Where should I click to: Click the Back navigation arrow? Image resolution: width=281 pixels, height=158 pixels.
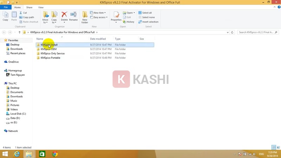pos(4,32)
